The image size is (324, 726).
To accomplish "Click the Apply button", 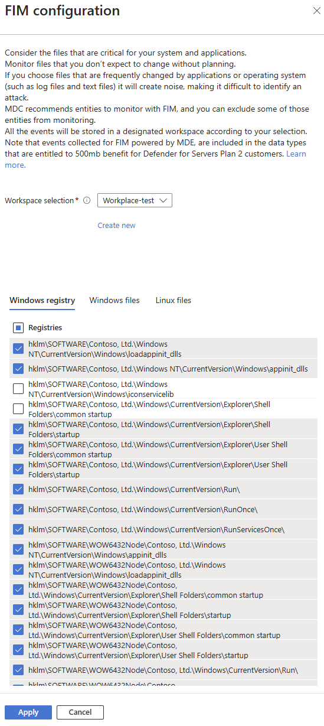I will coord(28,712).
